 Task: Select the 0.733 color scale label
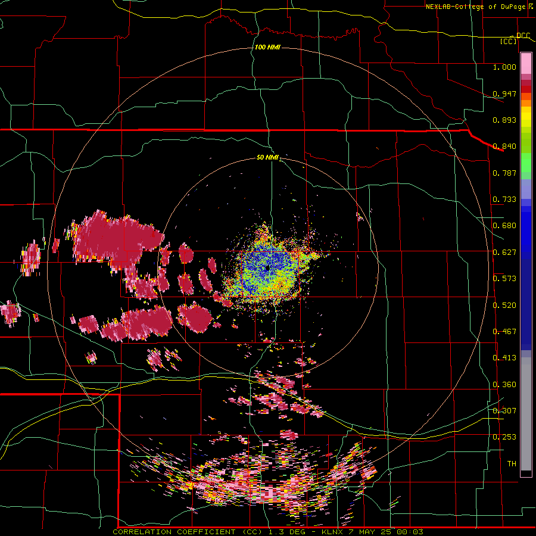(504, 200)
